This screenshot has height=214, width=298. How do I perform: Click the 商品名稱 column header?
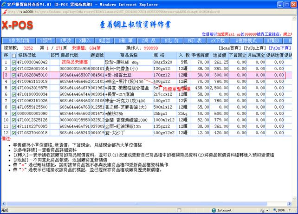coord(128,55)
